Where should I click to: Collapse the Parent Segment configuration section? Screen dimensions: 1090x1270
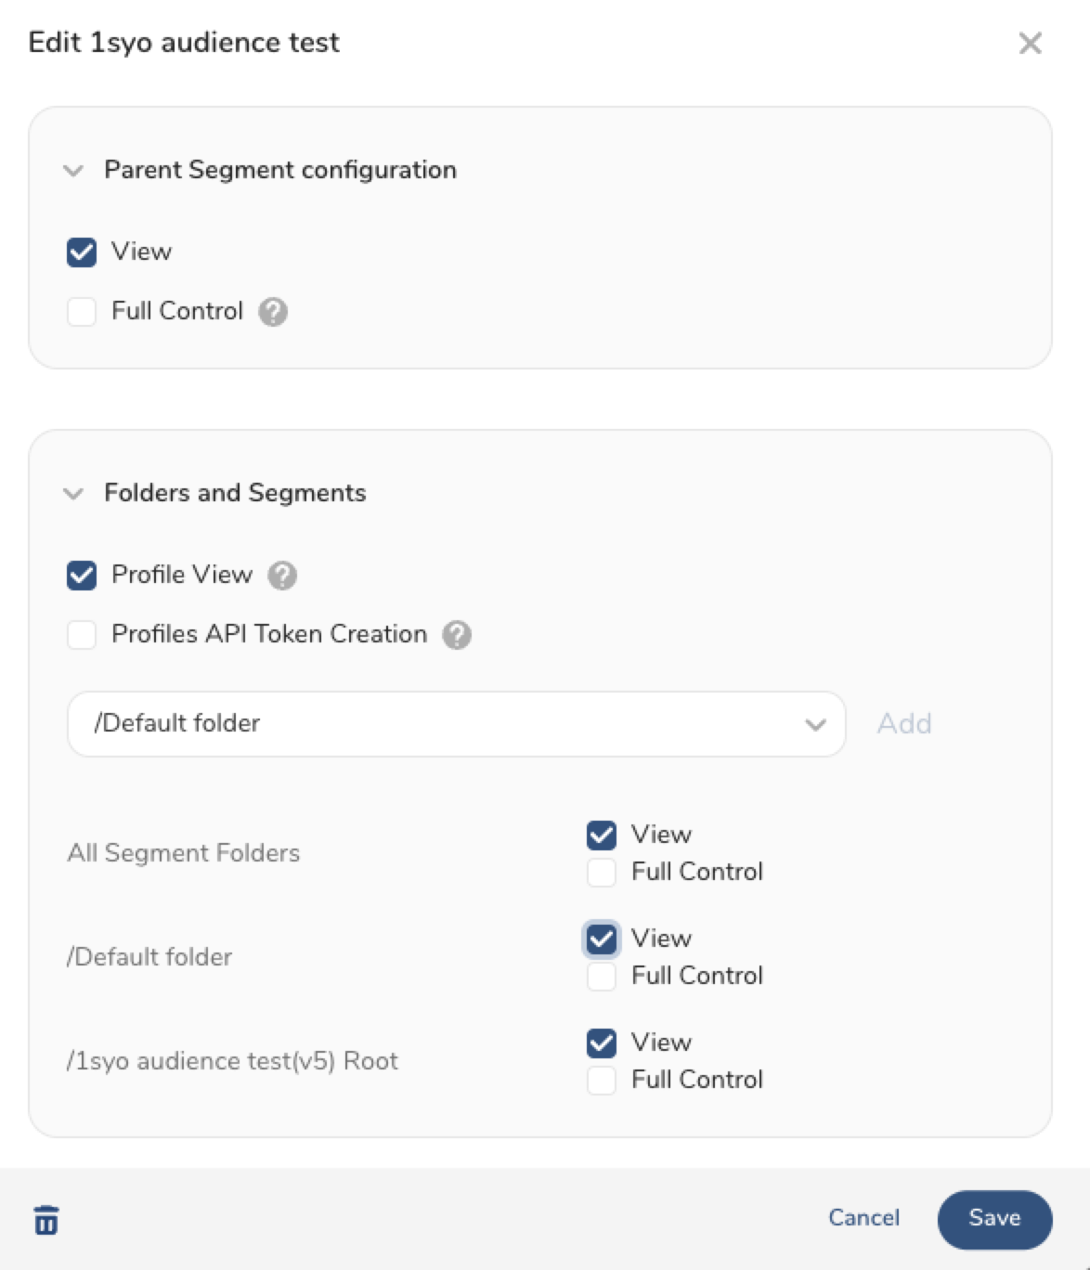coord(73,171)
